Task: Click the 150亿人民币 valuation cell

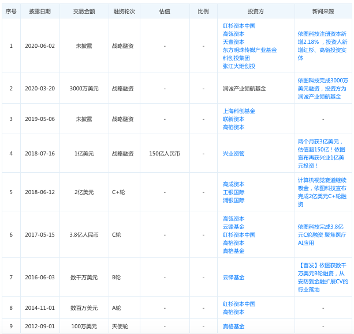Action: [165, 154]
